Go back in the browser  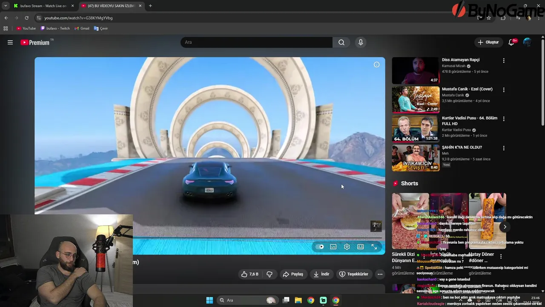[6, 18]
